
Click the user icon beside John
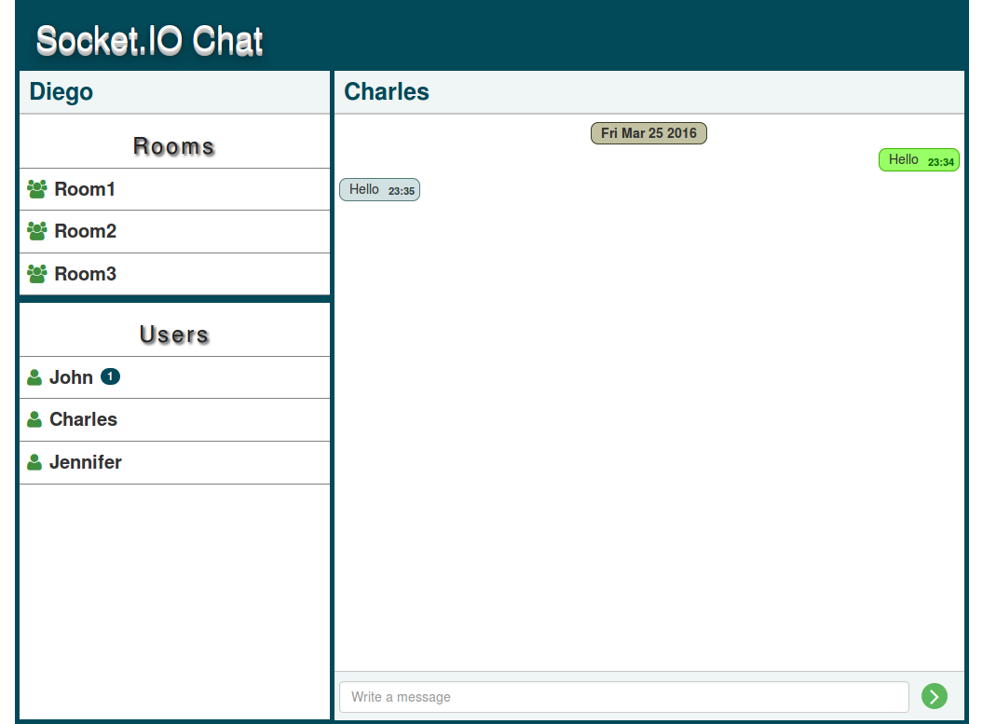34,377
